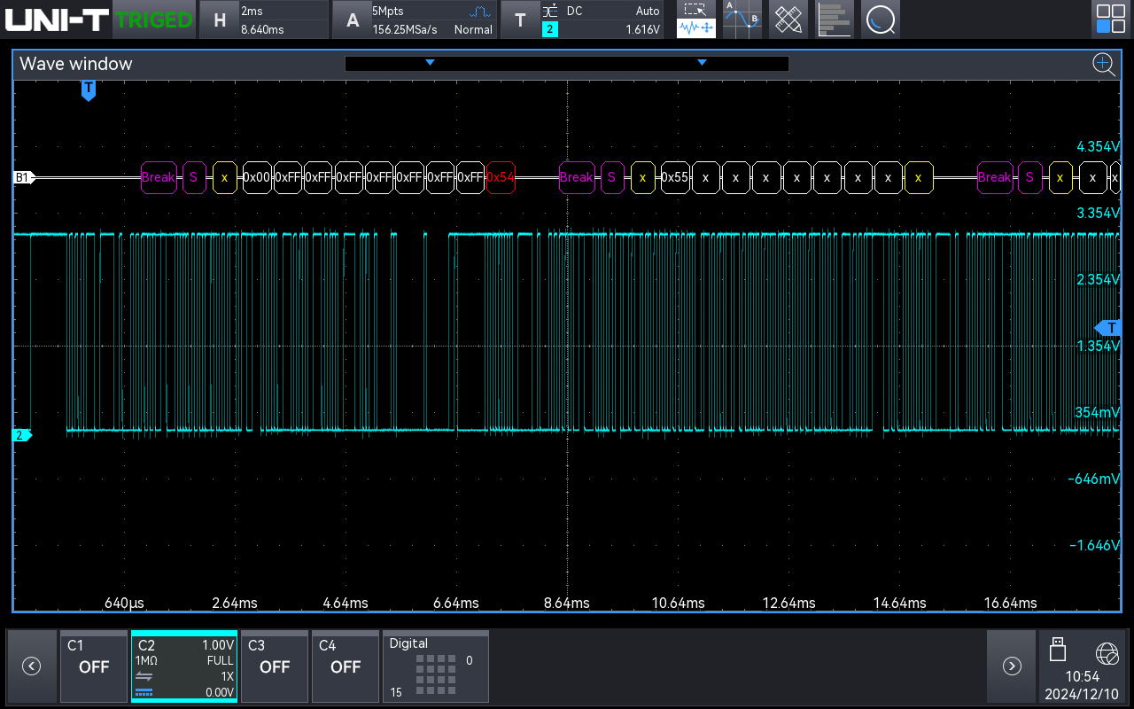Image resolution: width=1134 pixels, height=709 pixels.
Task: Select the waveform move/region select tool
Action: pyautogui.click(x=696, y=19)
